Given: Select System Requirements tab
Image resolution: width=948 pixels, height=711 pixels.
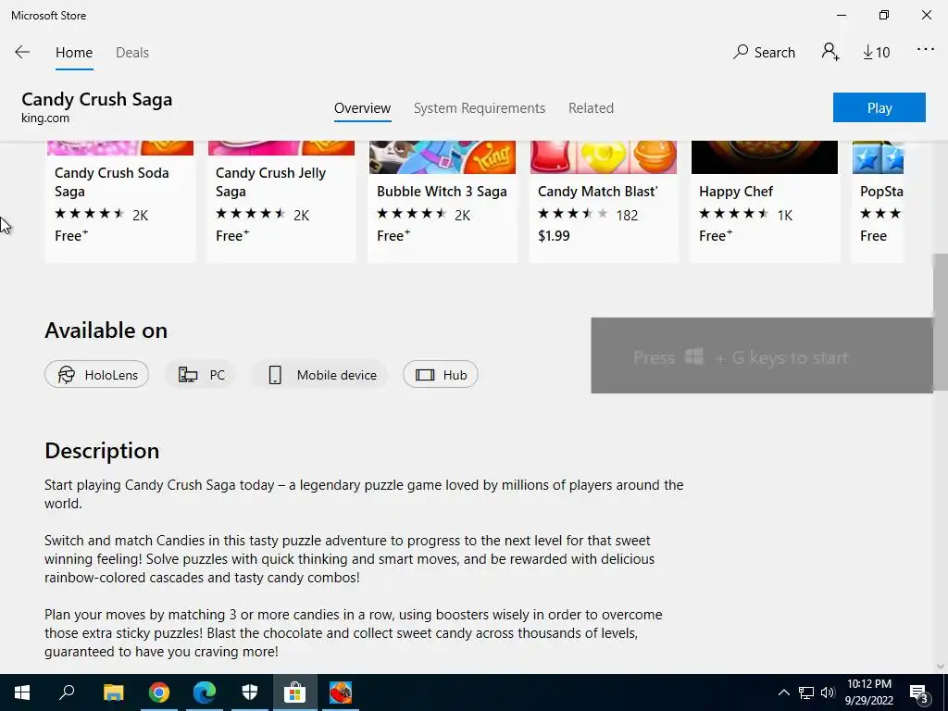Looking at the screenshot, I should (480, 108).
